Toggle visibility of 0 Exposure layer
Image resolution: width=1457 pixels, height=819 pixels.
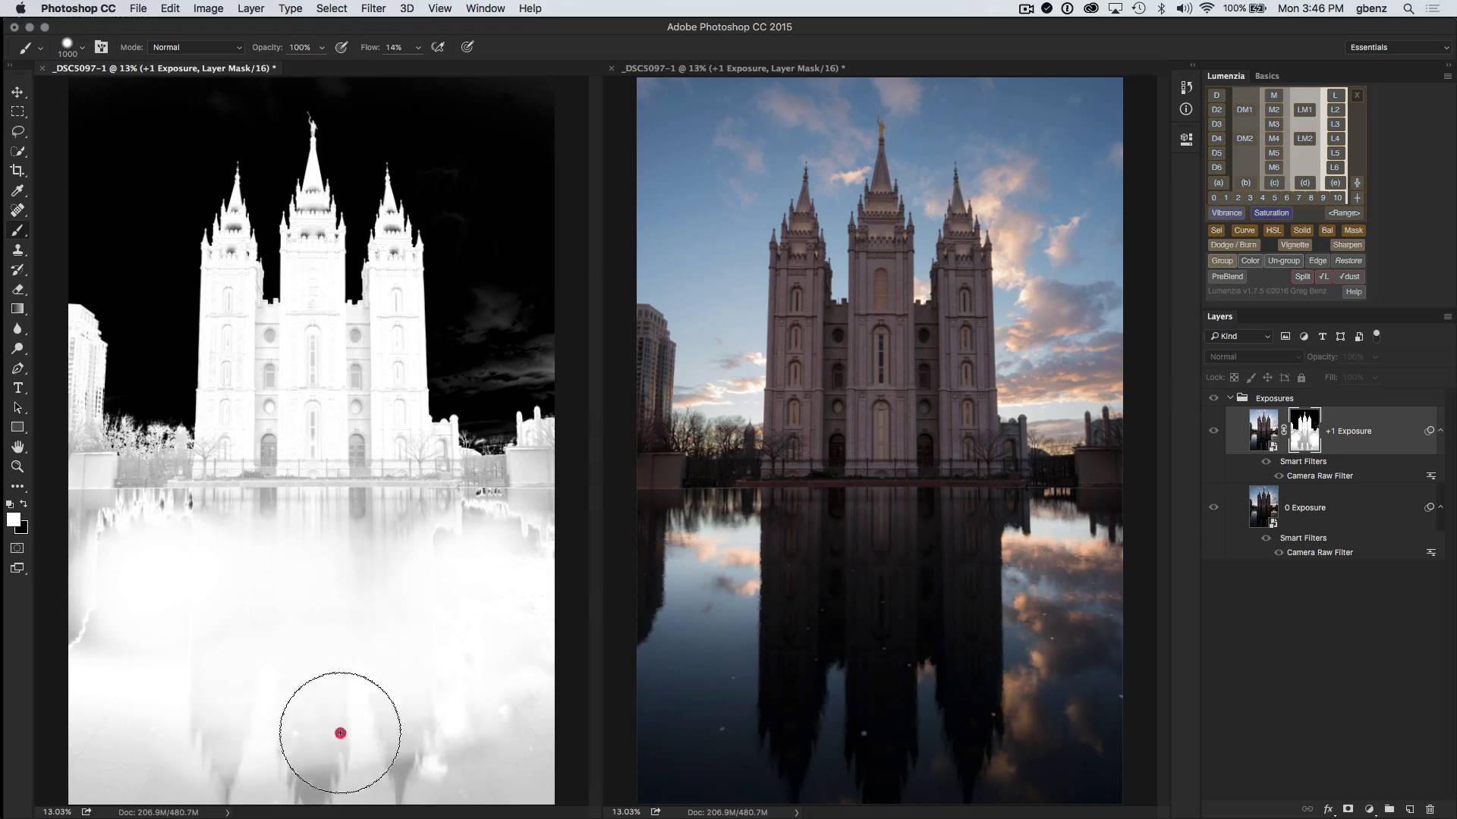1214,507
